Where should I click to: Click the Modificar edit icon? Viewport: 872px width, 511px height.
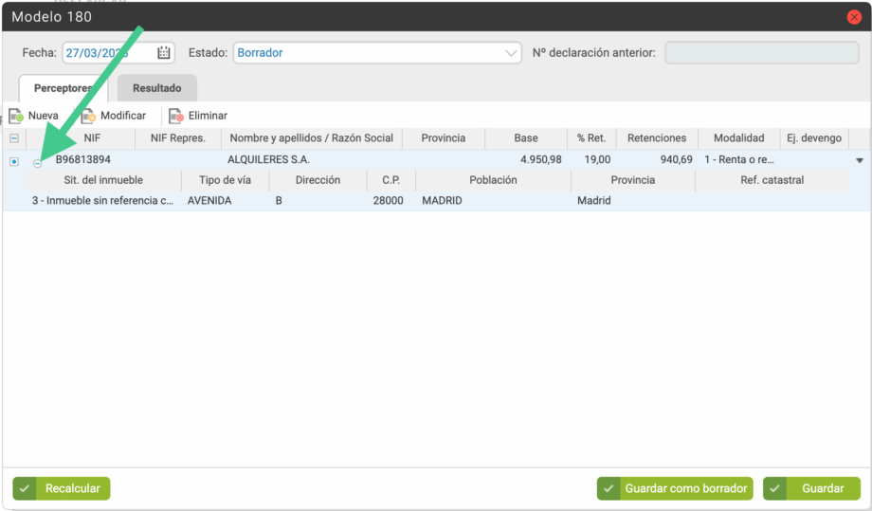click(88, 116)
